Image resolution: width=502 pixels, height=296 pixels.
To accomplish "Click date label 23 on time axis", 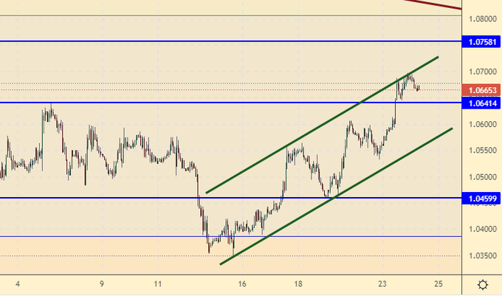I will (x=382, y=283).
